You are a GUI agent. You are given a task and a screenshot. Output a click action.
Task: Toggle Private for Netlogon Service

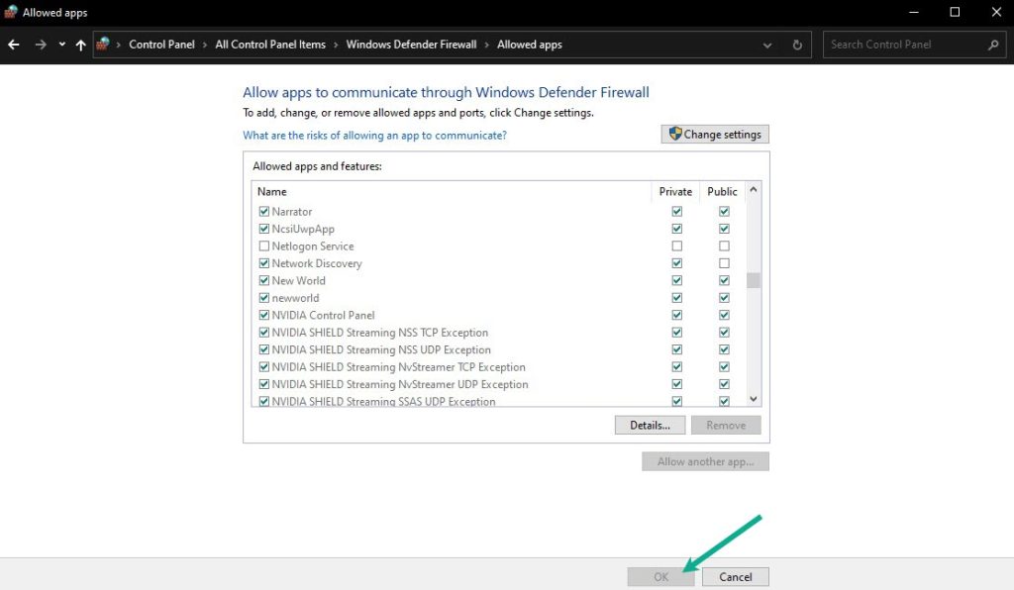pos(676,246)
